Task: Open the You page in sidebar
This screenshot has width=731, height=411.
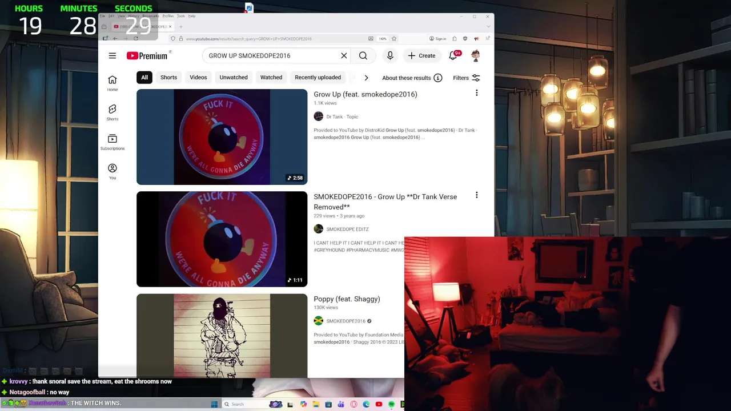Action: click(113, 171)
